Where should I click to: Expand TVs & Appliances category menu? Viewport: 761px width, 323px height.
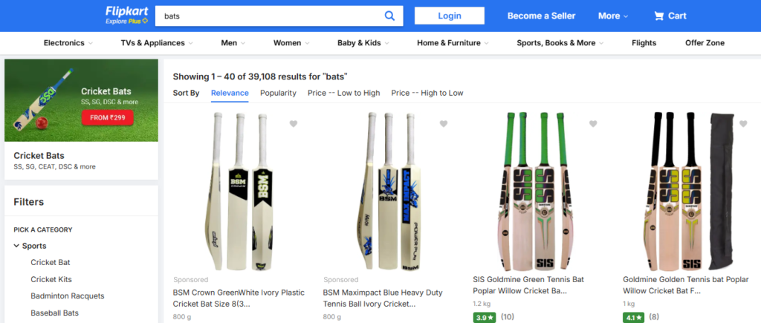coord(157,43)
